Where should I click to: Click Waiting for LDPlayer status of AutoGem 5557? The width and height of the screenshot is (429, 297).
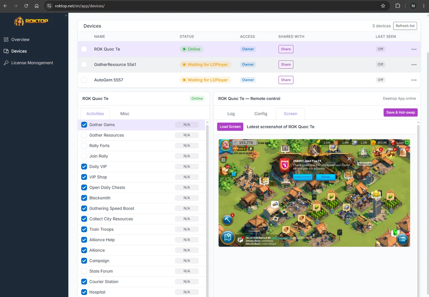click(x=205, y=80)
